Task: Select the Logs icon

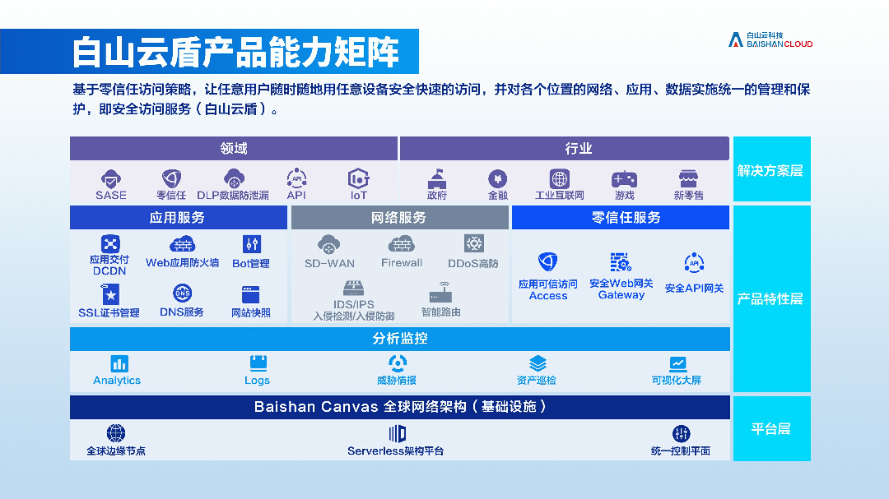Action: pos(258,363)
